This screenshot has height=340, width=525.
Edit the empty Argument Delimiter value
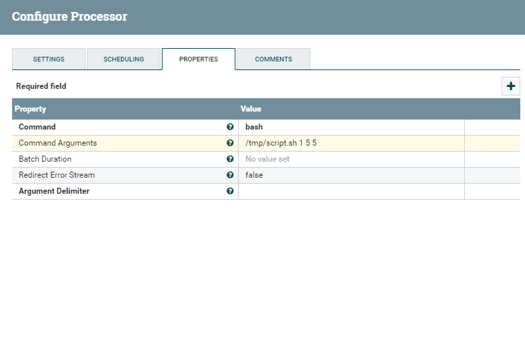click(x=351, y=191)
